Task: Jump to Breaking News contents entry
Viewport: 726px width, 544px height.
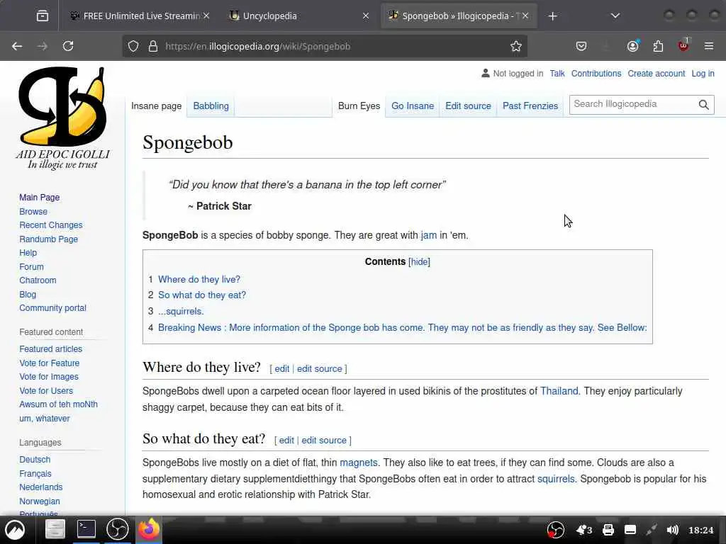Action: [403, 327]
